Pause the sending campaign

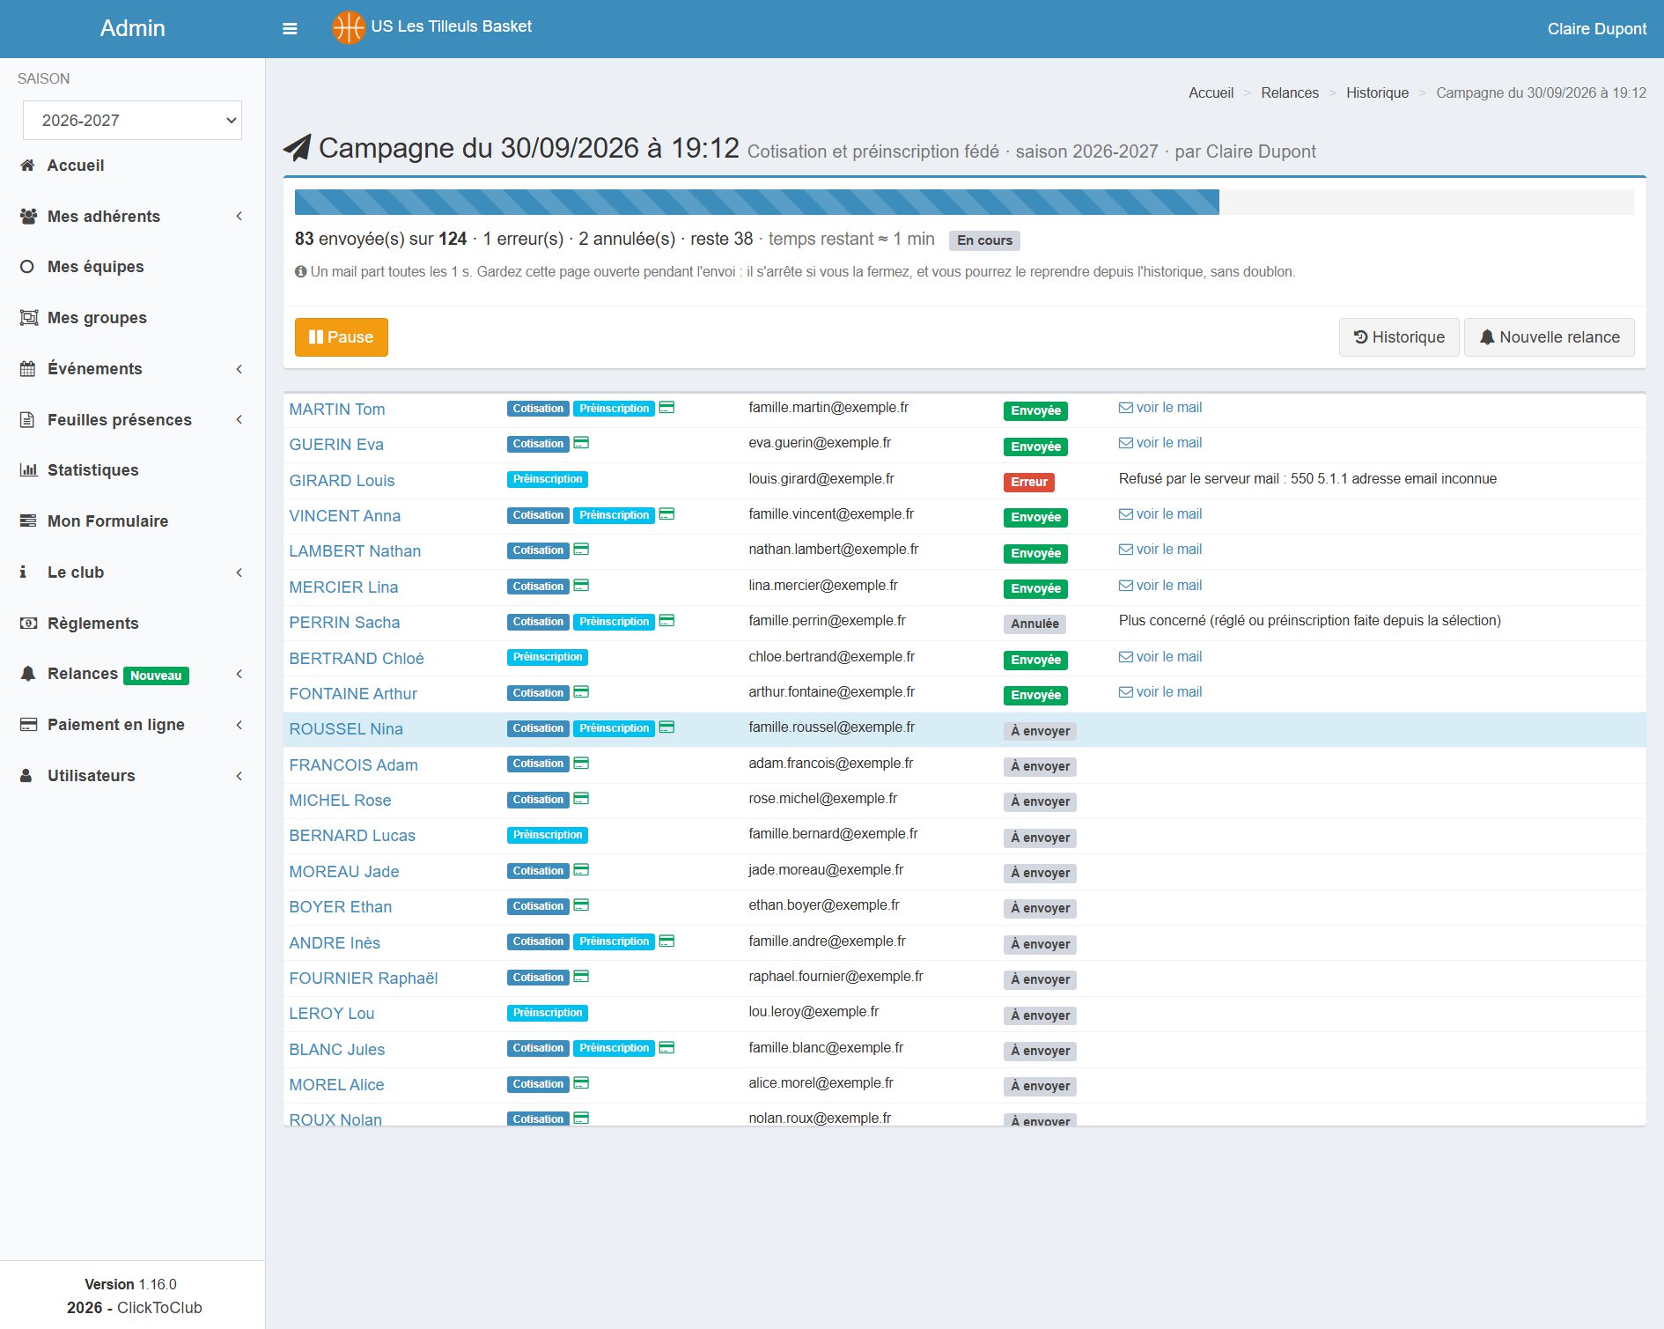tap(342, 337)
